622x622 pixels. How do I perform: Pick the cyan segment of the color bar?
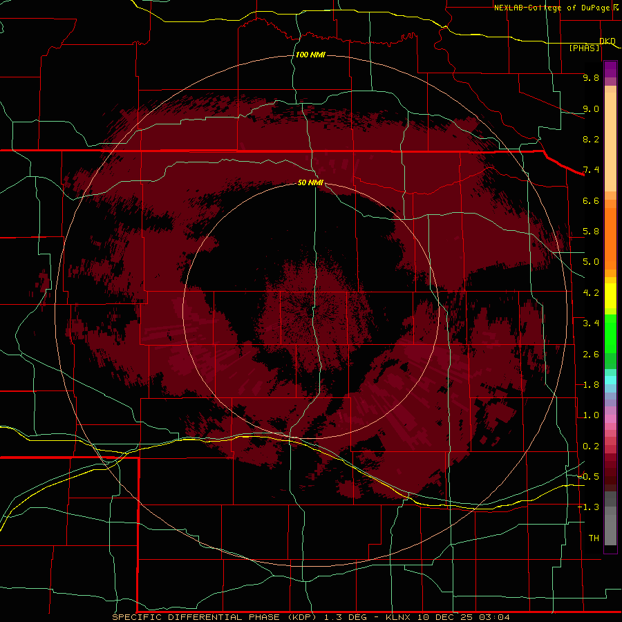(610, 380)
